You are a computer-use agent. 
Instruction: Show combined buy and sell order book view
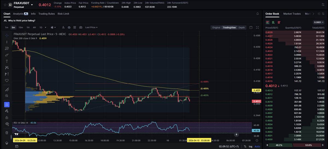[x=268, y=22]
